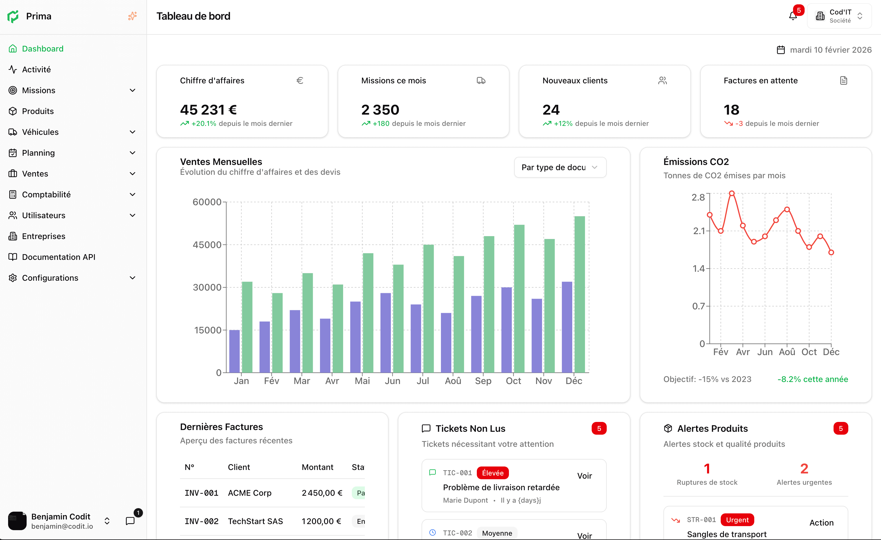Expand the Missions sidebar section
Viewport: 881px width, 540px height.
pos(132,91)
